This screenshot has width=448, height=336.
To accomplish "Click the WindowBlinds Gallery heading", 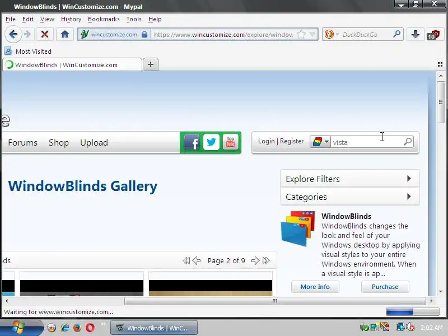I will [x=82, y=186].
